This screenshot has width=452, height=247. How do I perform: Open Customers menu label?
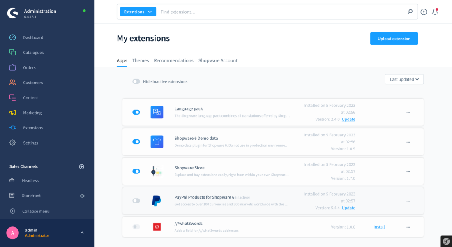(x=33, y=83)
